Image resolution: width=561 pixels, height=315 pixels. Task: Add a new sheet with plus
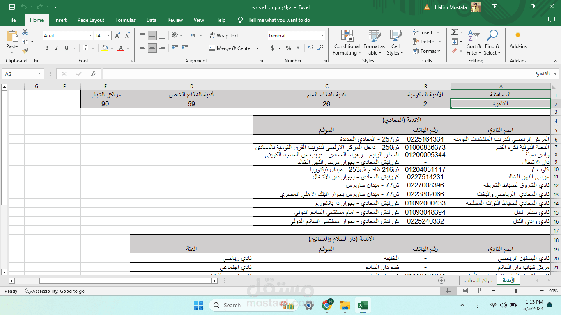[441, 281]
